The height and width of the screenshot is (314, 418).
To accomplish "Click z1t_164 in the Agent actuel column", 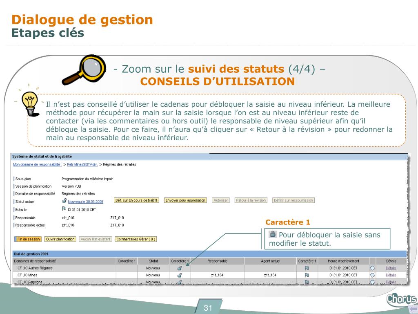I will [x=270, y=275].
